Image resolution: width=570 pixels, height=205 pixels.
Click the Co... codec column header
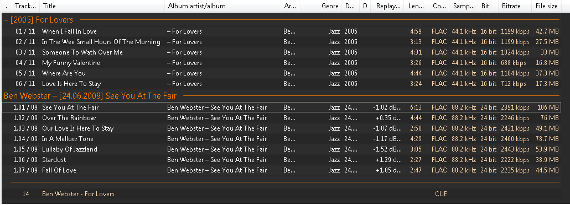tap(438, 6)
